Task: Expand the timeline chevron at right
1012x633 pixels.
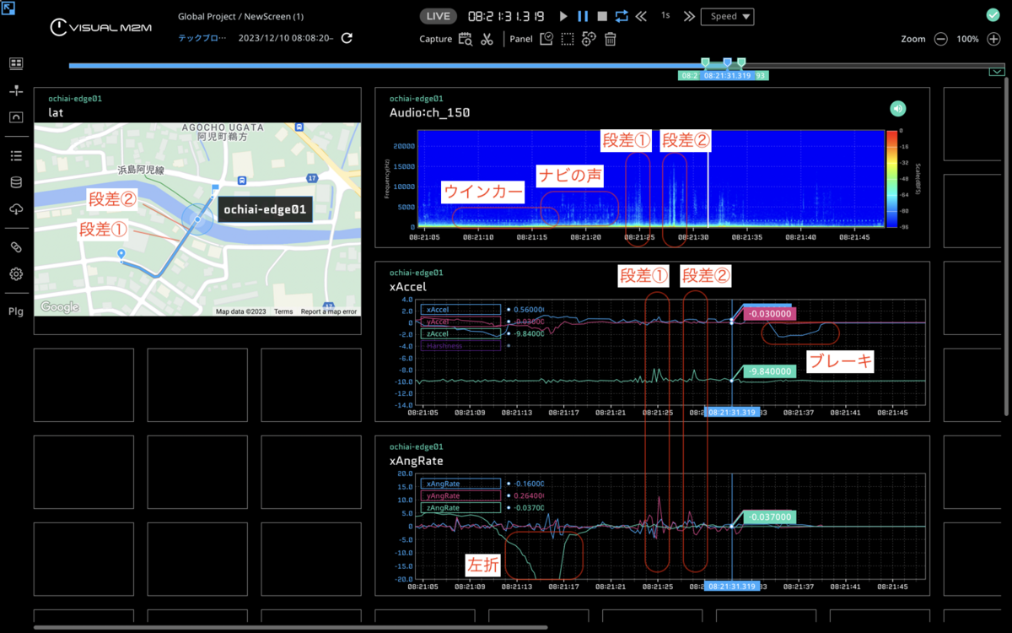Action: (997, 72)
